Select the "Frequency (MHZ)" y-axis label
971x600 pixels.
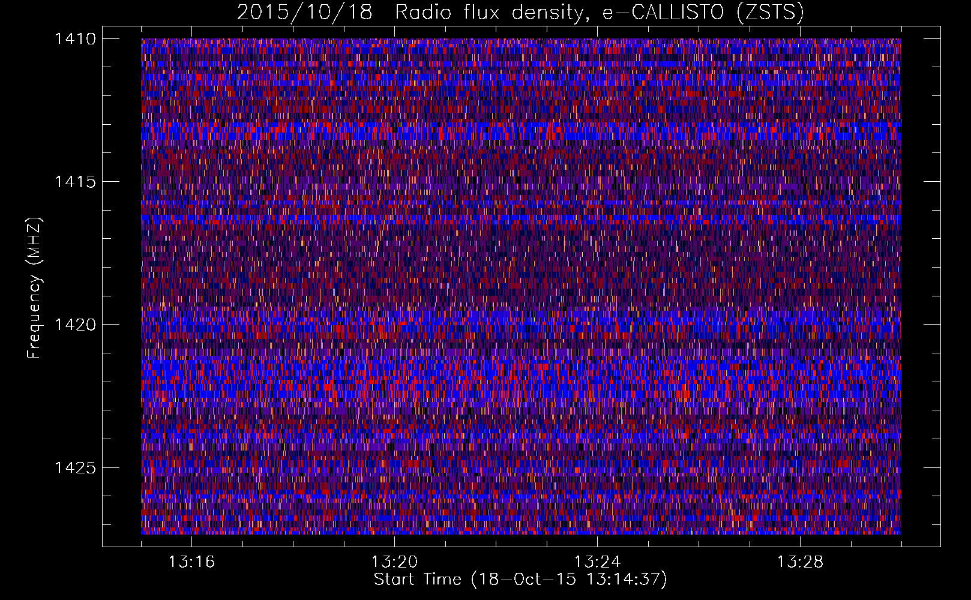[x=35, y=287]
